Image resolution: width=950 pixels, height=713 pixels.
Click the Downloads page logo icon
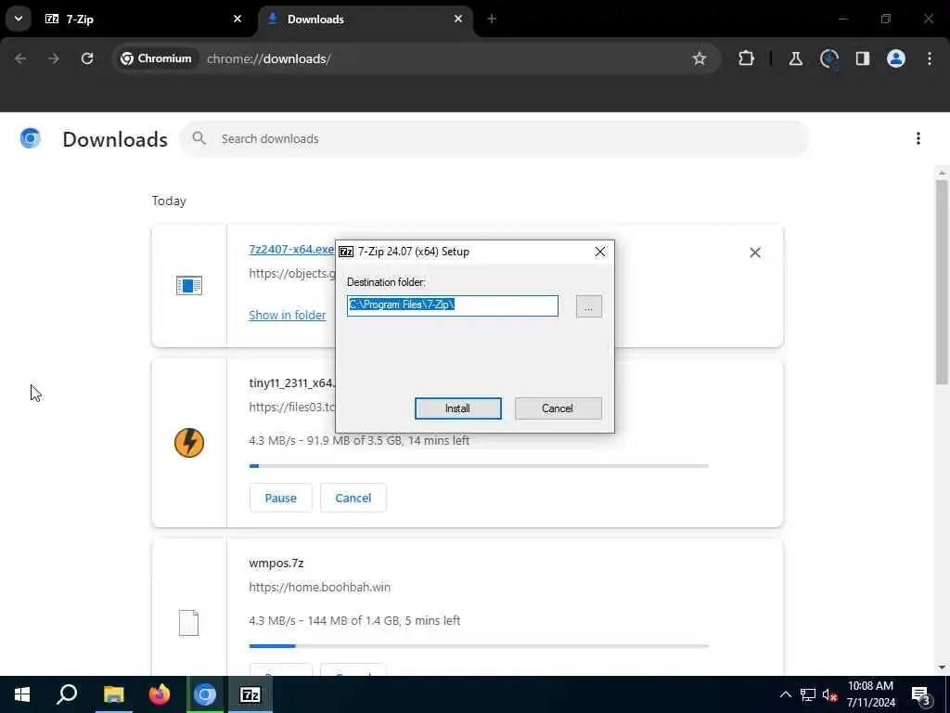31,139
